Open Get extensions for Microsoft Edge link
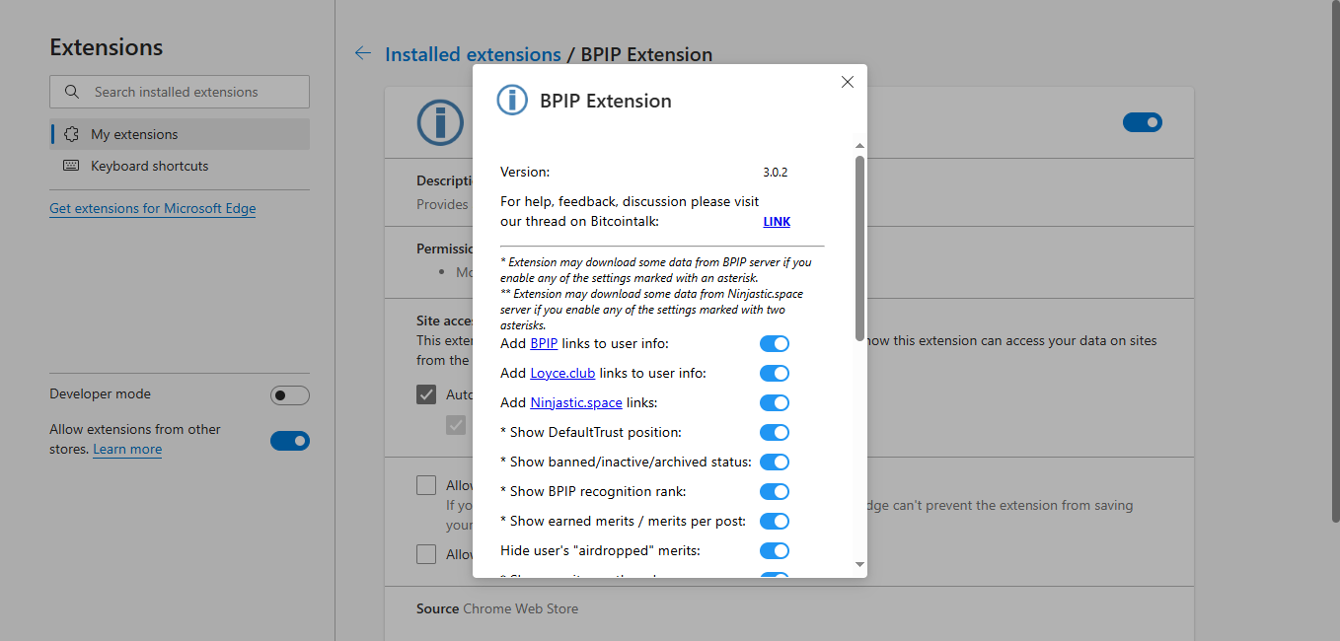The height and width of the screenshot is (641, 1340). point(153,208)
